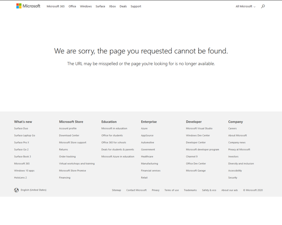Open the Developer Center link
The image size is (282, 225).
click(196, 142)
